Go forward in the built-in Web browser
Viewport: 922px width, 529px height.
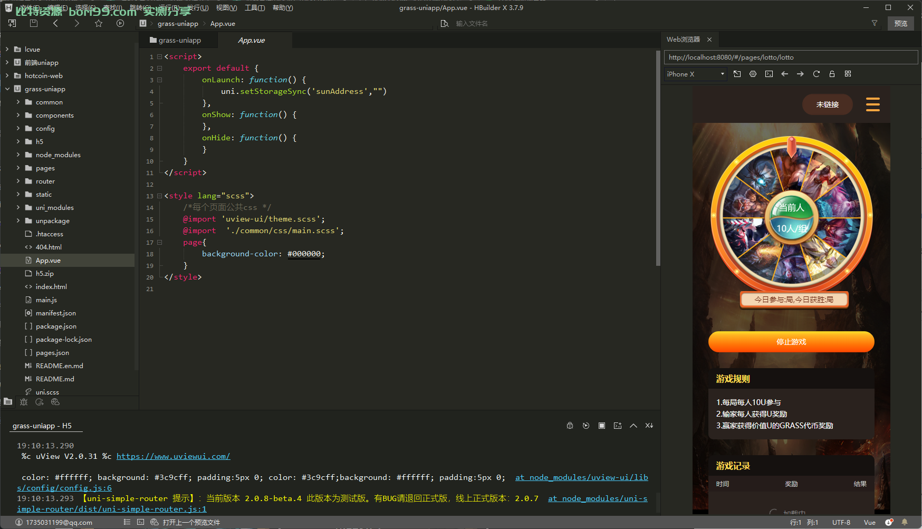[801, 74]
